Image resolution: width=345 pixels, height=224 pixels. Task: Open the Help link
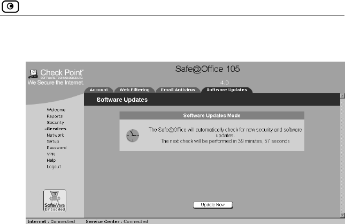51,160
